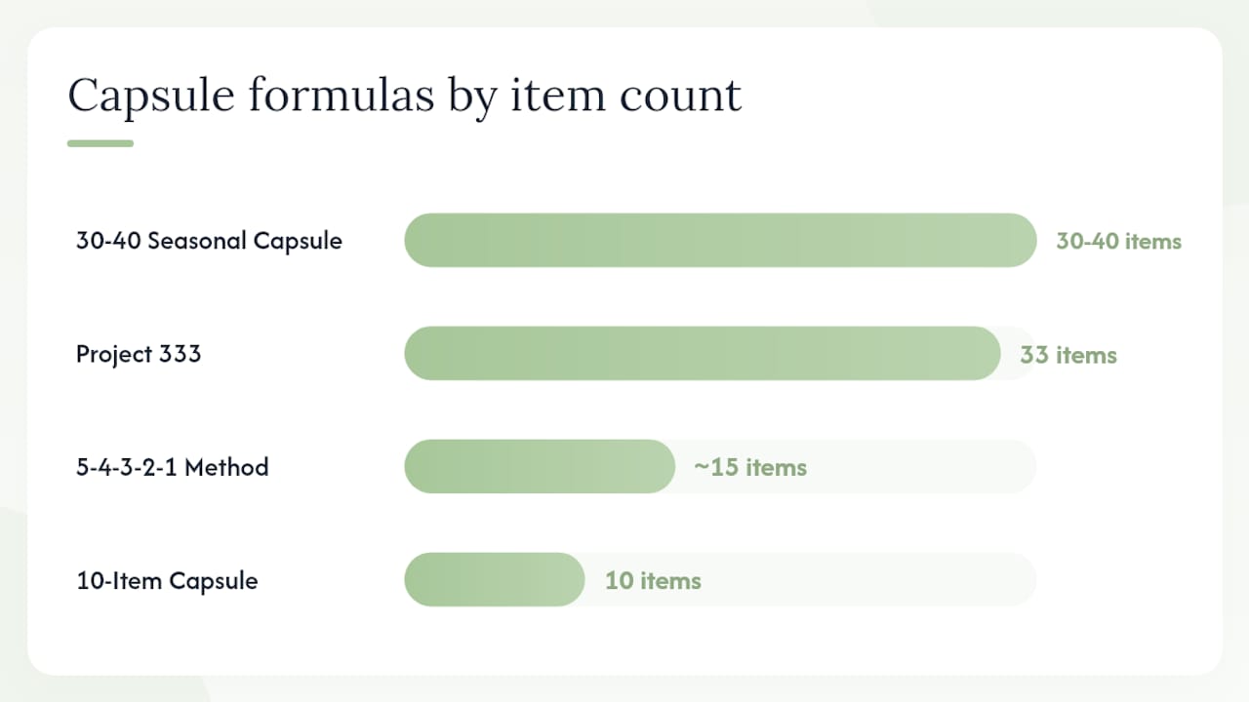1249x702 pixels.
Task: Click the '30-40 Seasonal Capsule' row label
Action: pos(209,241)
